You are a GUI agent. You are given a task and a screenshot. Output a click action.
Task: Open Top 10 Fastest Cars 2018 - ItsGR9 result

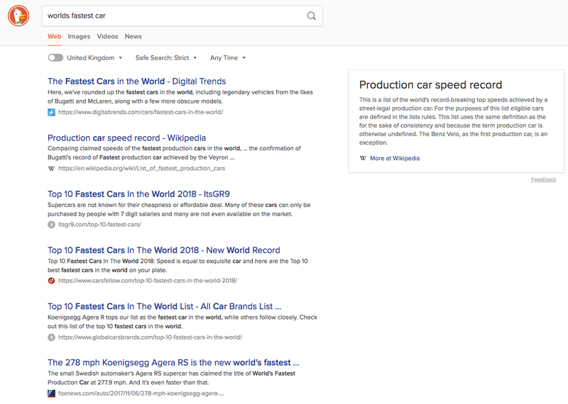[138, 194]
